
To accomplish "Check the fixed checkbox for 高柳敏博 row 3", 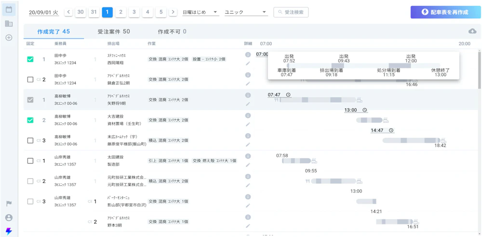I will [x=30, y=140].
